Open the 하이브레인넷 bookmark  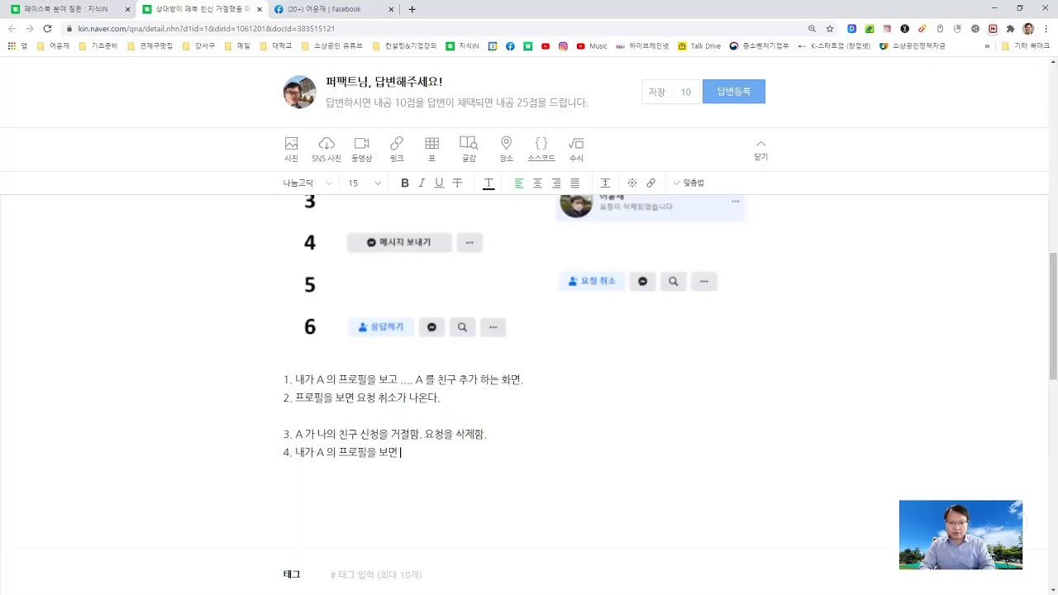[642, 46]
